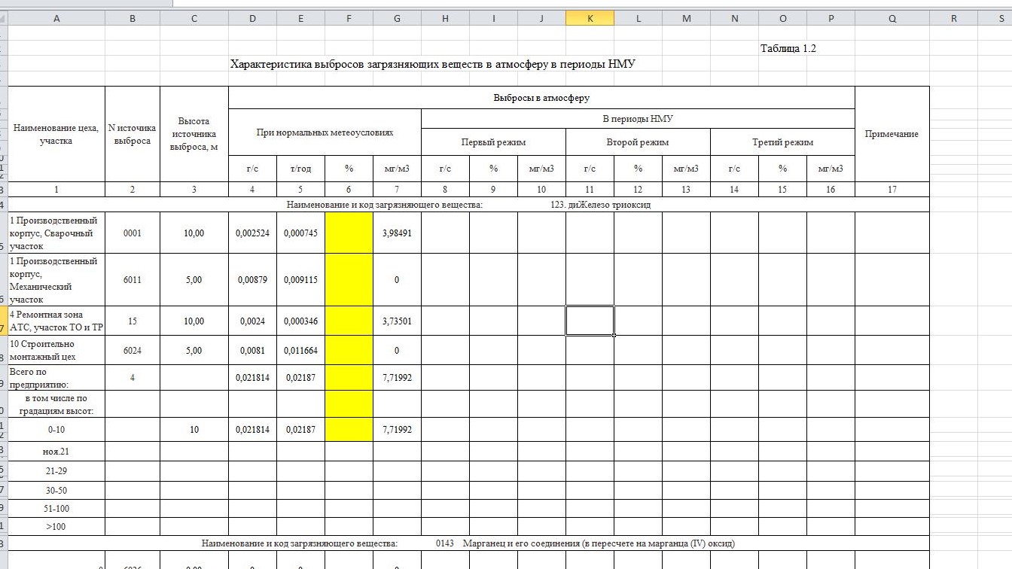This screenshot has height=569, width=1012.
Task: Click the 'Второй режим' header cell
Action: tap(638, 141)
